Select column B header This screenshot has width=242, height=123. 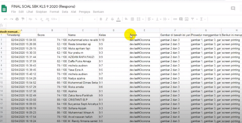(52, 30)
